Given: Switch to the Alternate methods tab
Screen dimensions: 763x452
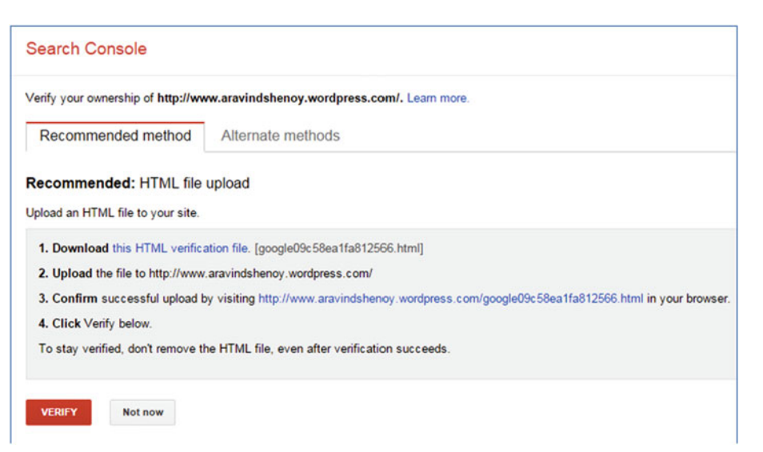Looking at the screenshot, I should [280, 136].
